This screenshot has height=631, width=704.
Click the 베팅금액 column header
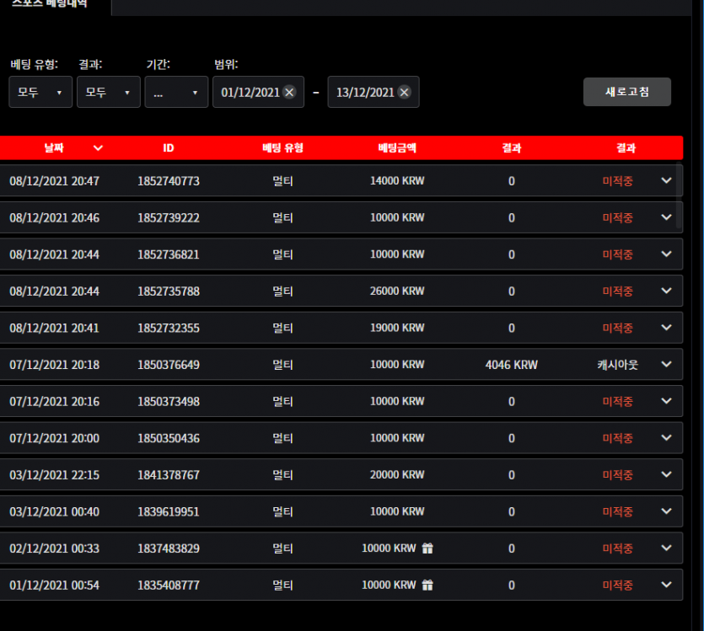click(x=397, y=148)
